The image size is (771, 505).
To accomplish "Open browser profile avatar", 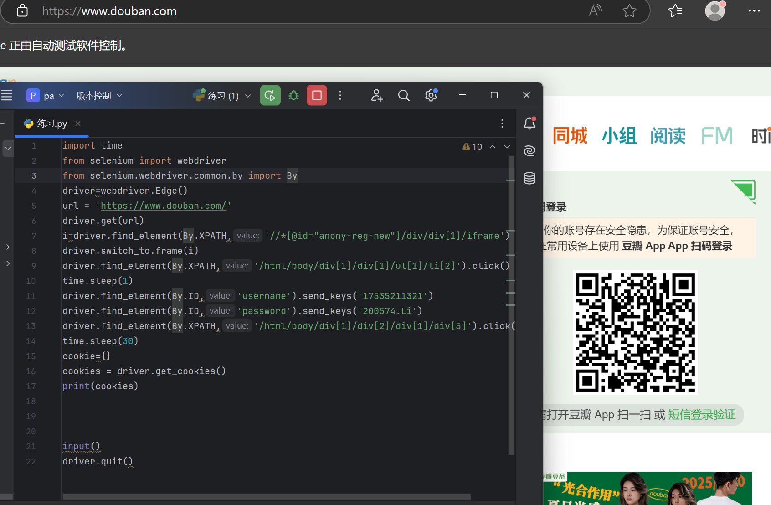I will point(715,10).
